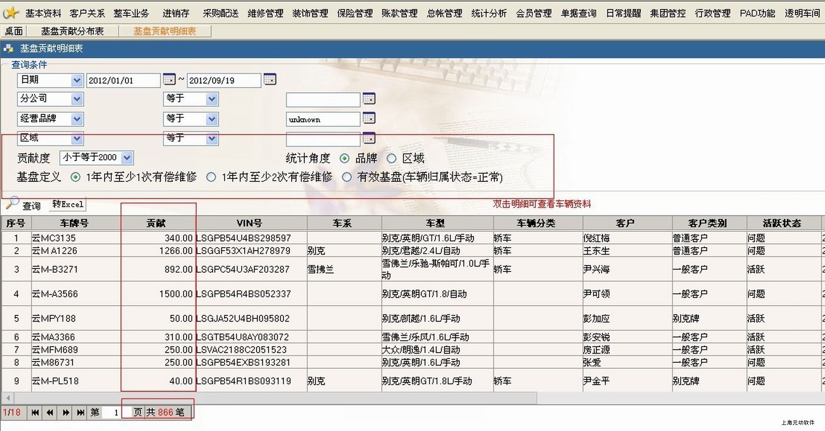Choose 有效基盘 definition radio button
The height and width of the screenshot is (431, 825).
click(x=347, y=177)
